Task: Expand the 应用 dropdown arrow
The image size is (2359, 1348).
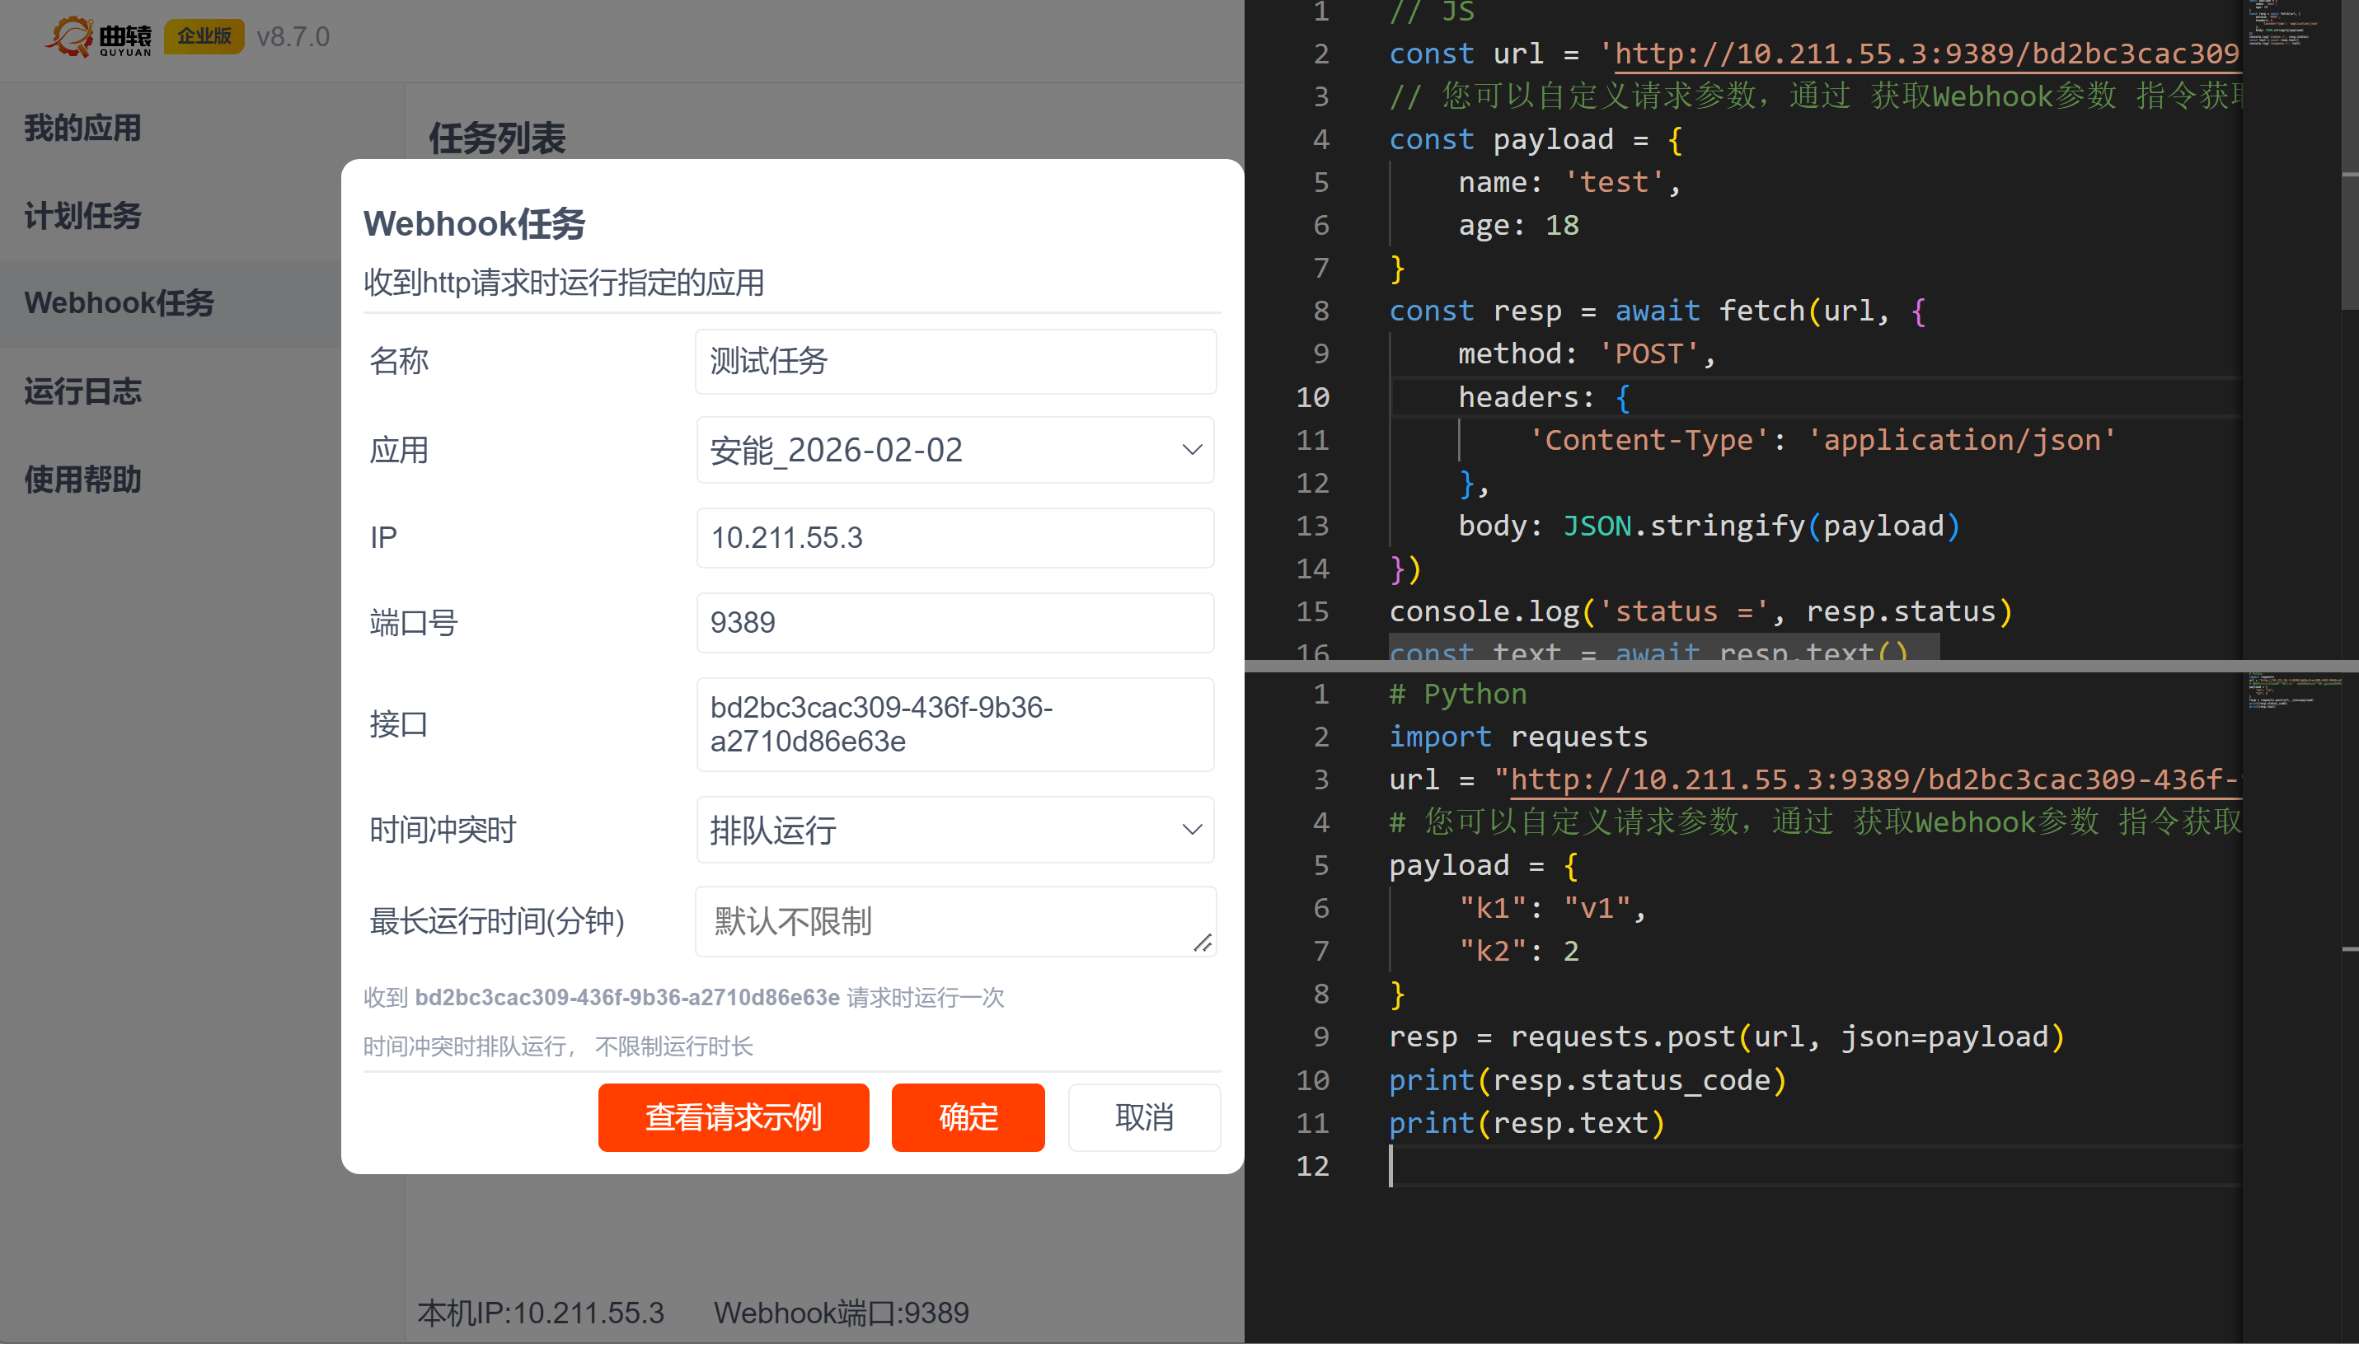Action: click(1191, 450)
